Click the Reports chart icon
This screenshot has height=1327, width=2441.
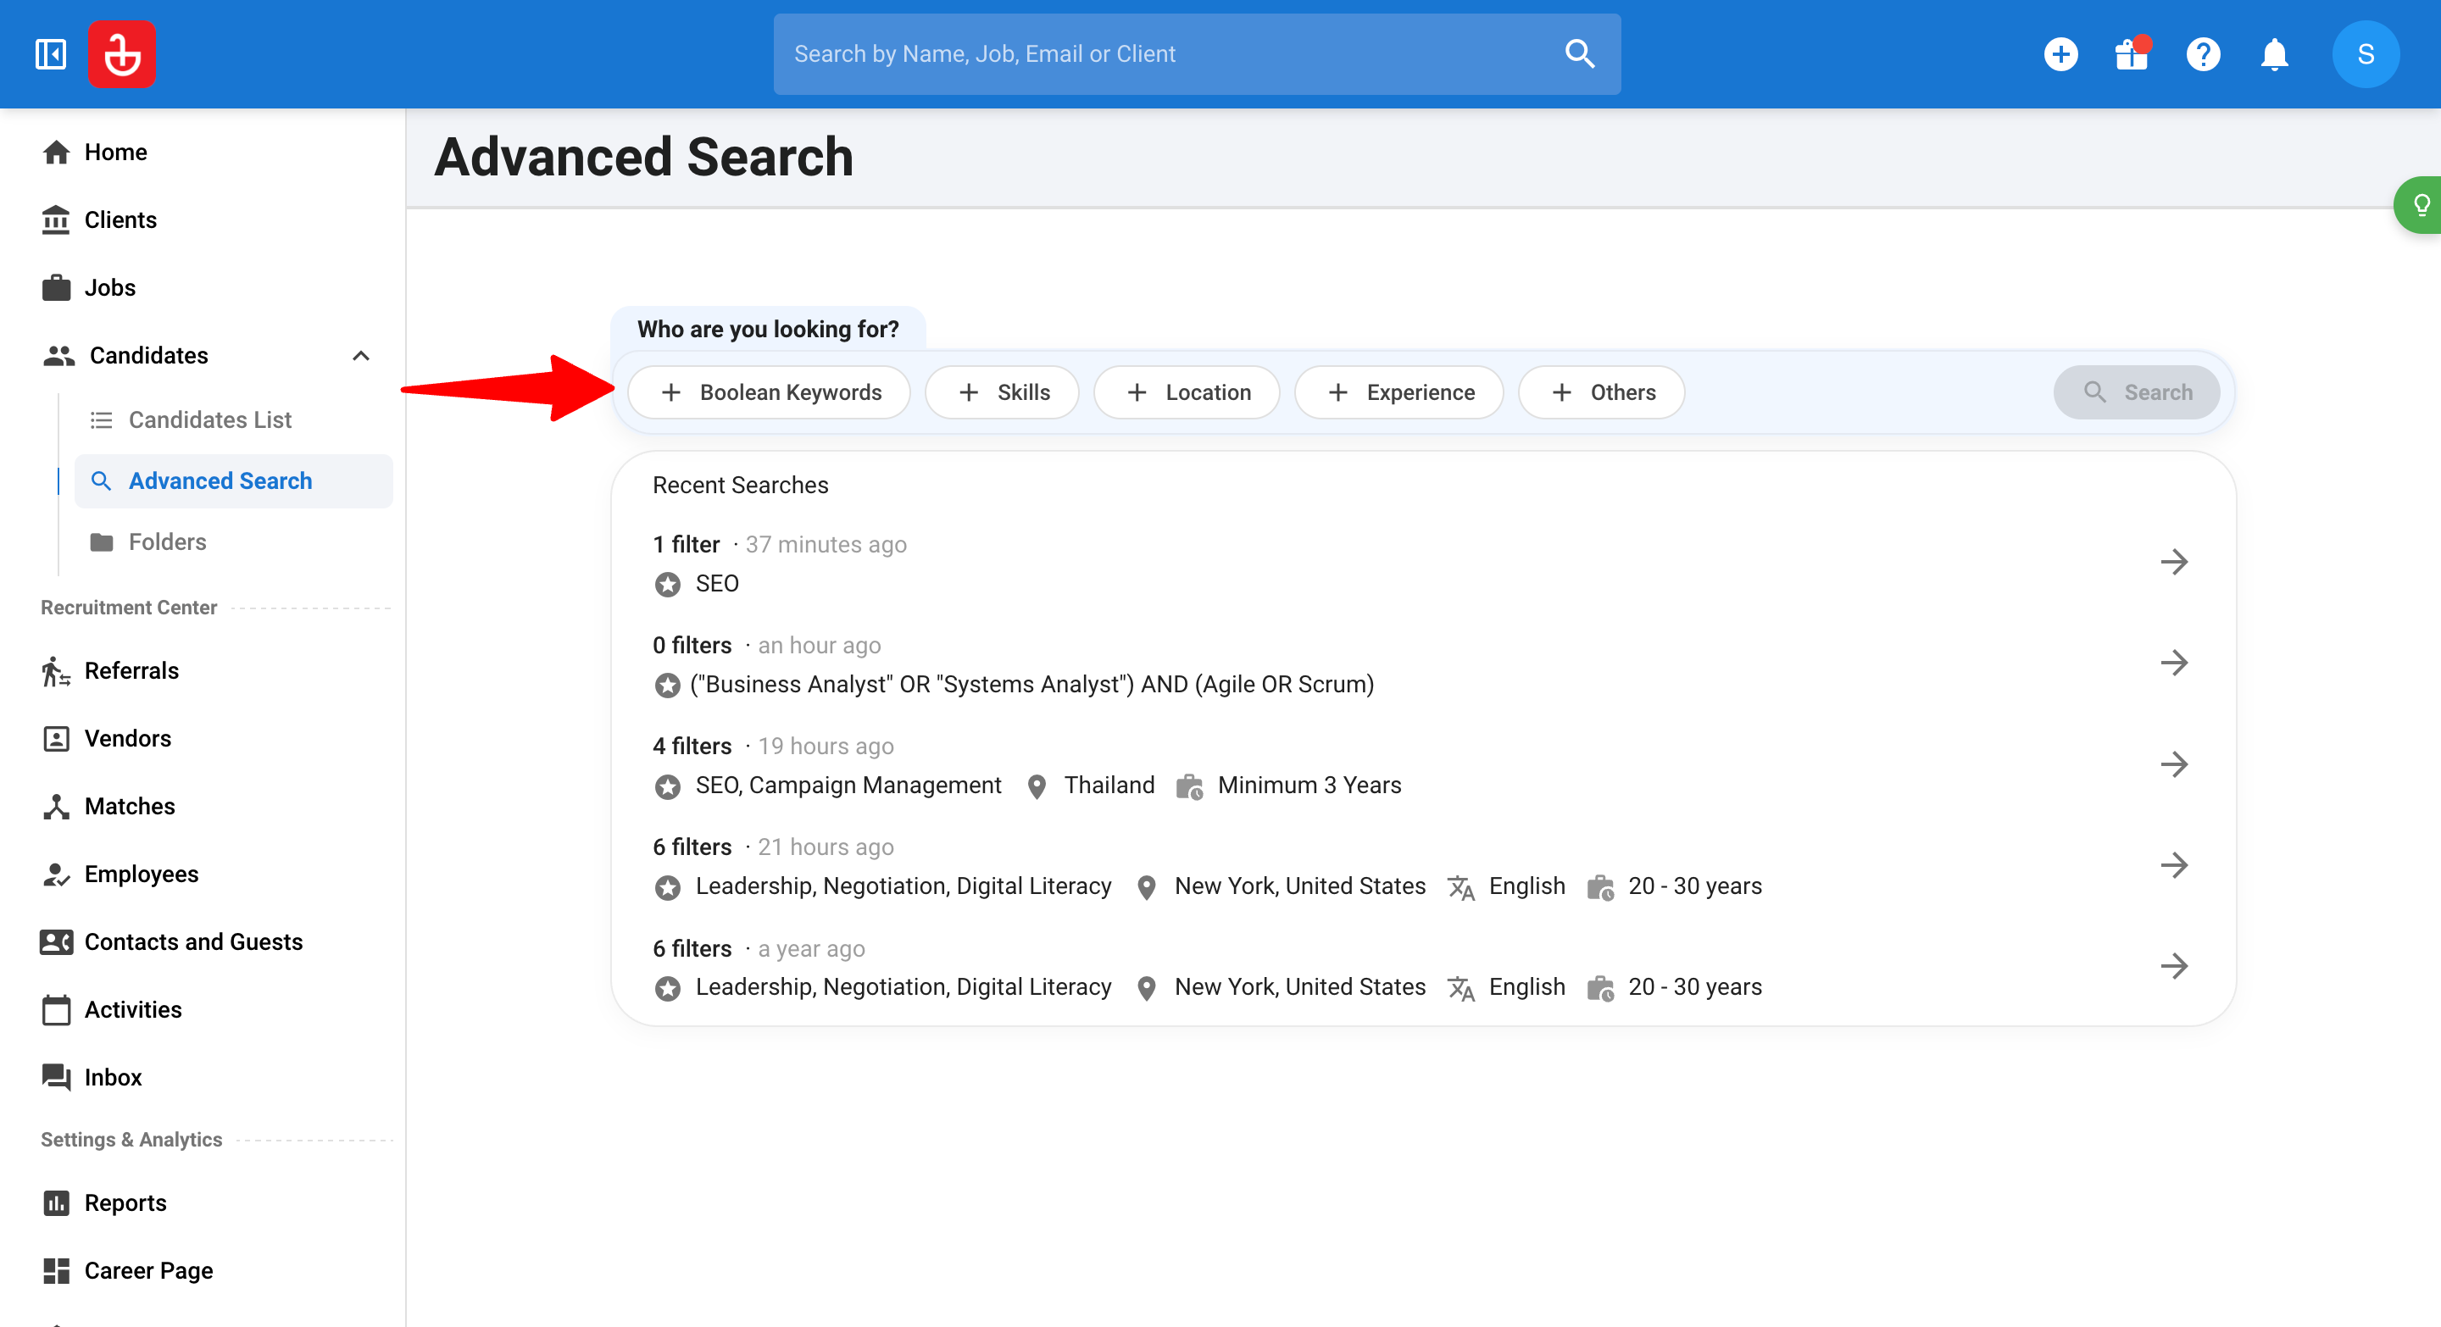click(56, 1203)
